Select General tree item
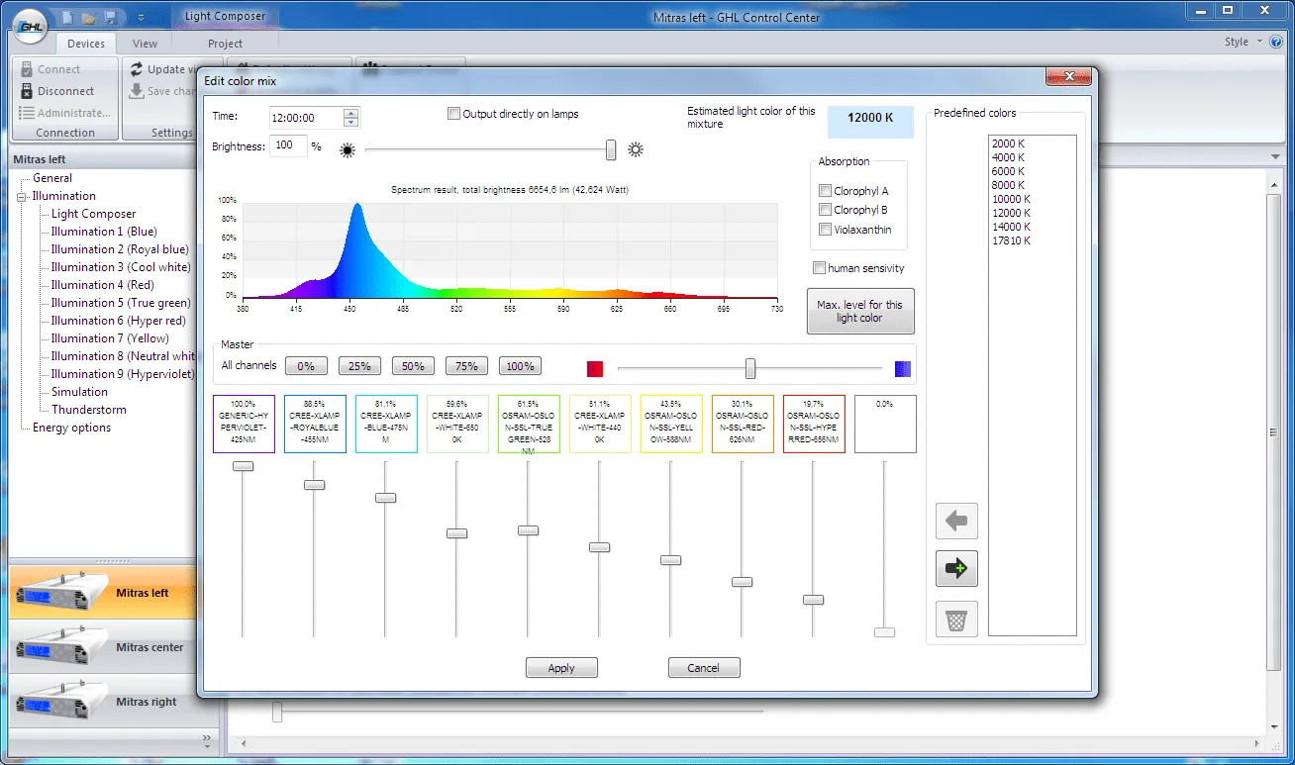The width and height of the screenshot is (1295, 765). 52,178
